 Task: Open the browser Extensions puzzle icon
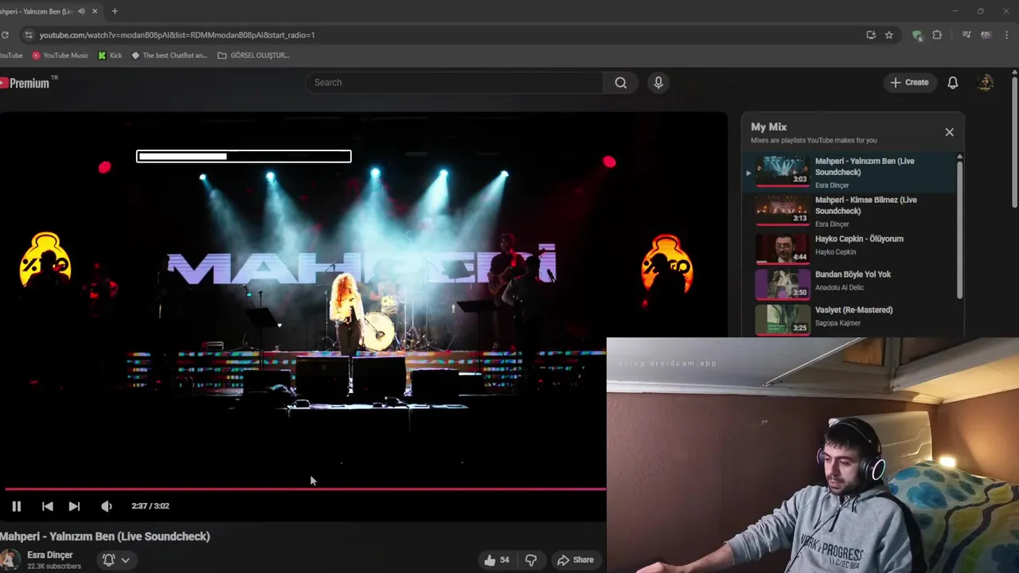pyautogui.click(x=937, y=35)
